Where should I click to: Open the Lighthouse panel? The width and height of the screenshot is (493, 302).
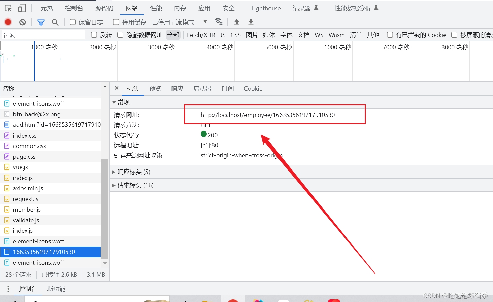pos(266,8)
